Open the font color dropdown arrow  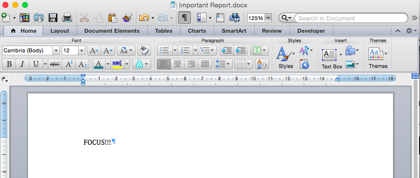tap(108, 65)
